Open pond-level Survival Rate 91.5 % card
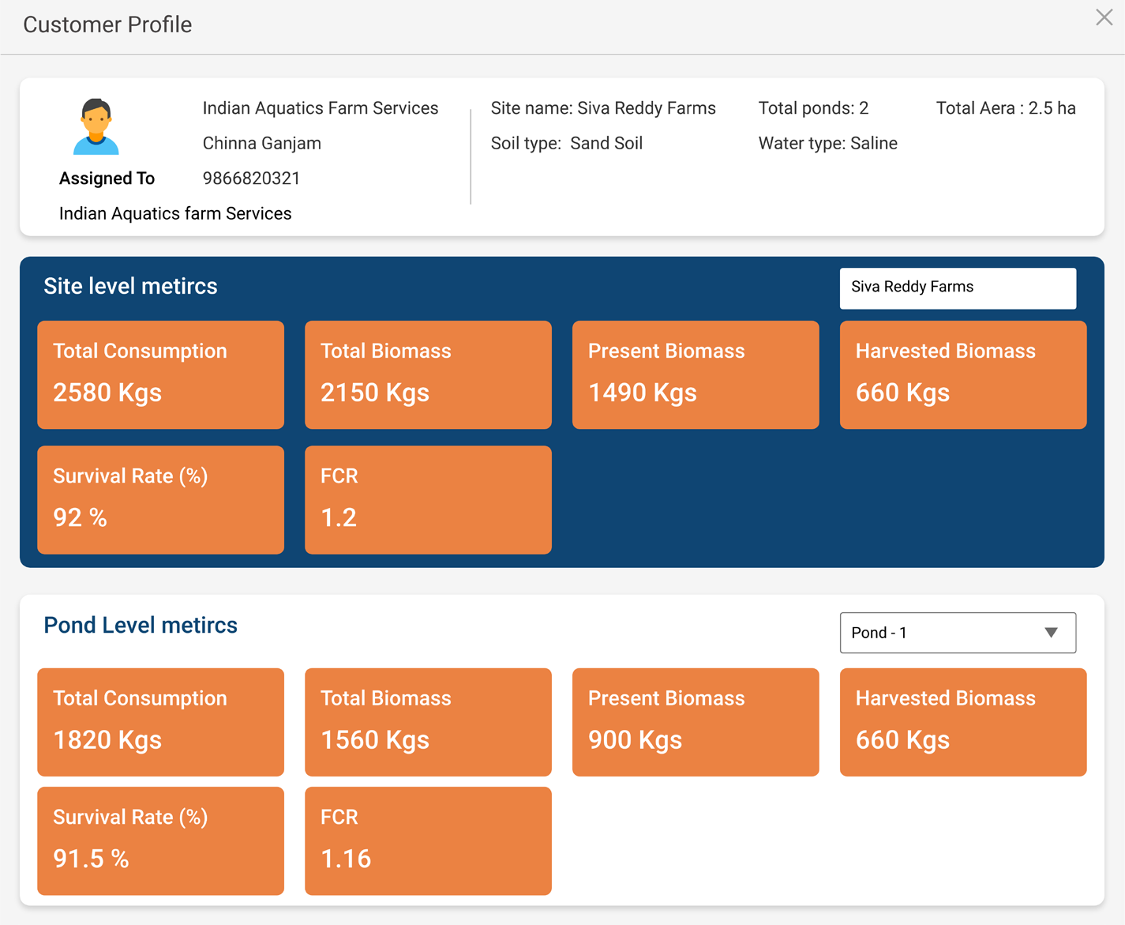Screen dimensions: 1125x925 [160, 840]
